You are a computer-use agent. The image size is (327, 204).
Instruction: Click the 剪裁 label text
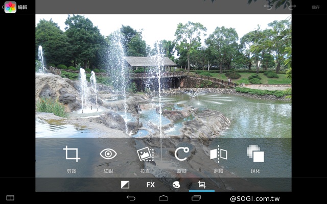(x=72, y=171)
